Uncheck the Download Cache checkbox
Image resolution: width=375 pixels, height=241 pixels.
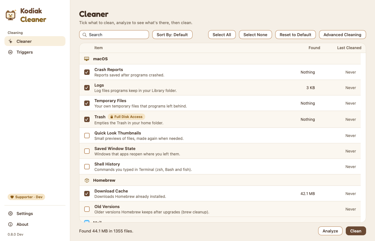[x=87, y=193]
